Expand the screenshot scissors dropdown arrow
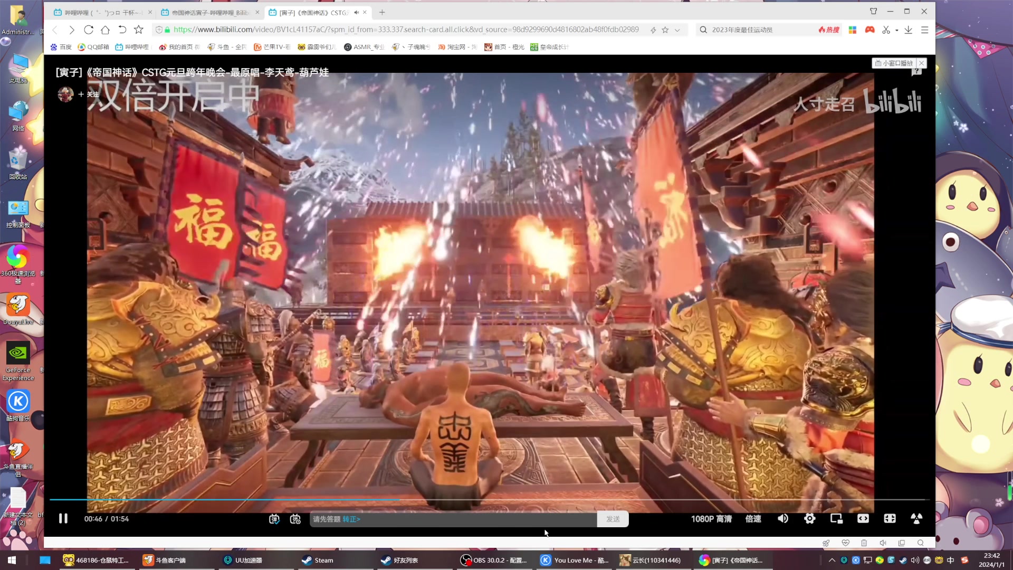The width and height of the screenshot is (1013, 570). (x=897, y=31)
